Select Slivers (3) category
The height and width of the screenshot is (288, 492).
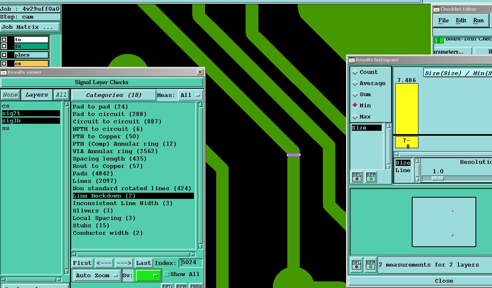[93, 211]
